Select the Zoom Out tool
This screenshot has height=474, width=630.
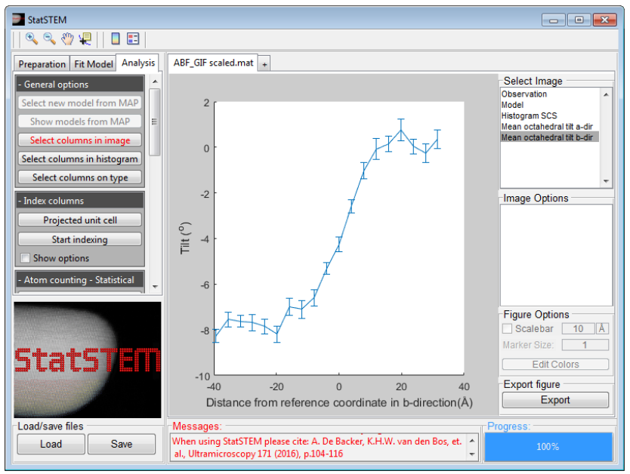coord(49,39)
